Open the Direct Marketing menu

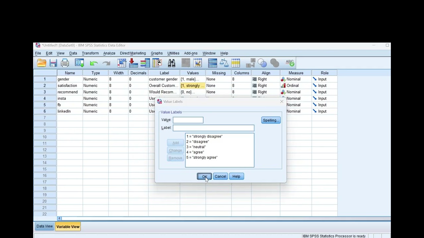coord(133,53)
